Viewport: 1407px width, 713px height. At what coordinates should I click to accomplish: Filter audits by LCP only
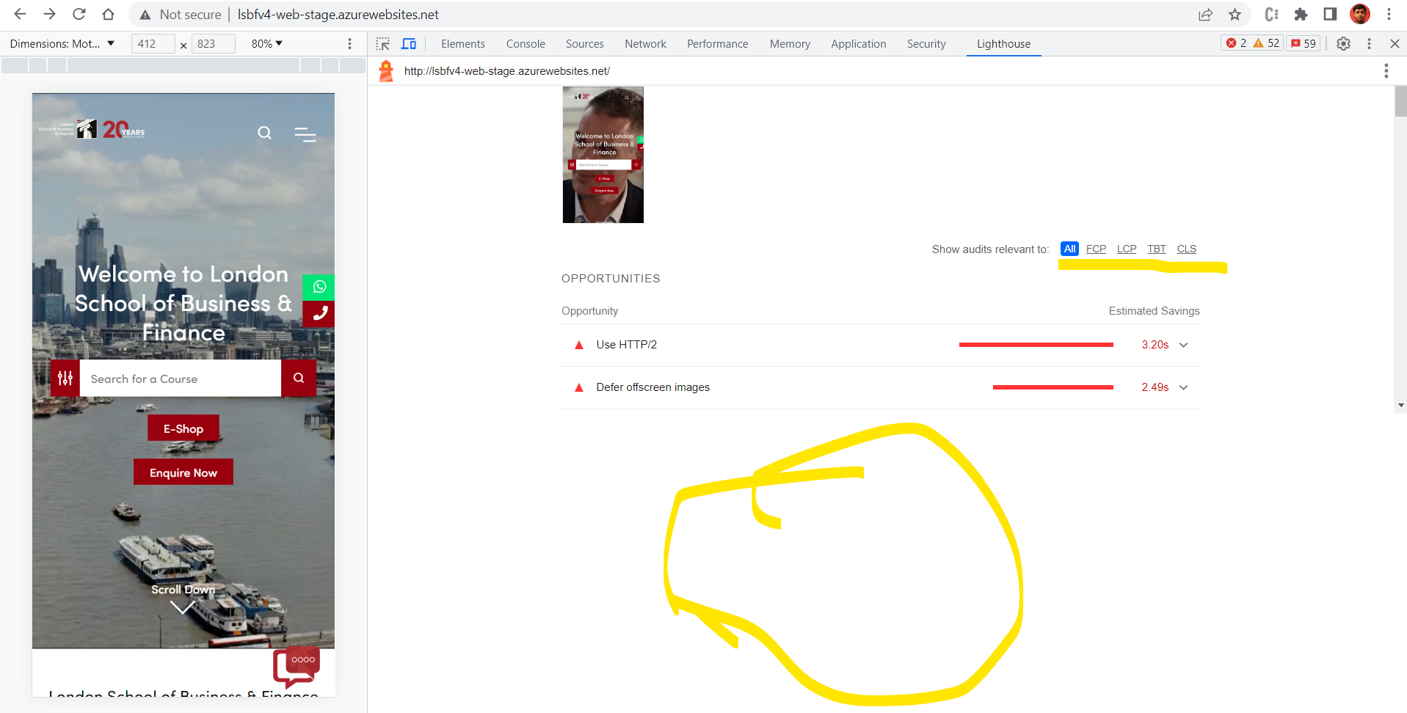point(1127,249)
